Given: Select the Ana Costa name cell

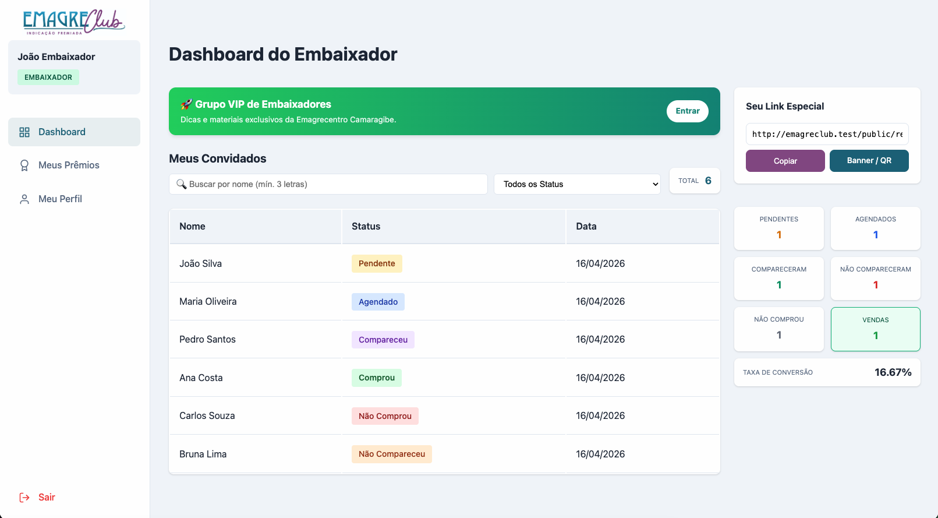Looking at the screenshot, I should coord(255,378).
